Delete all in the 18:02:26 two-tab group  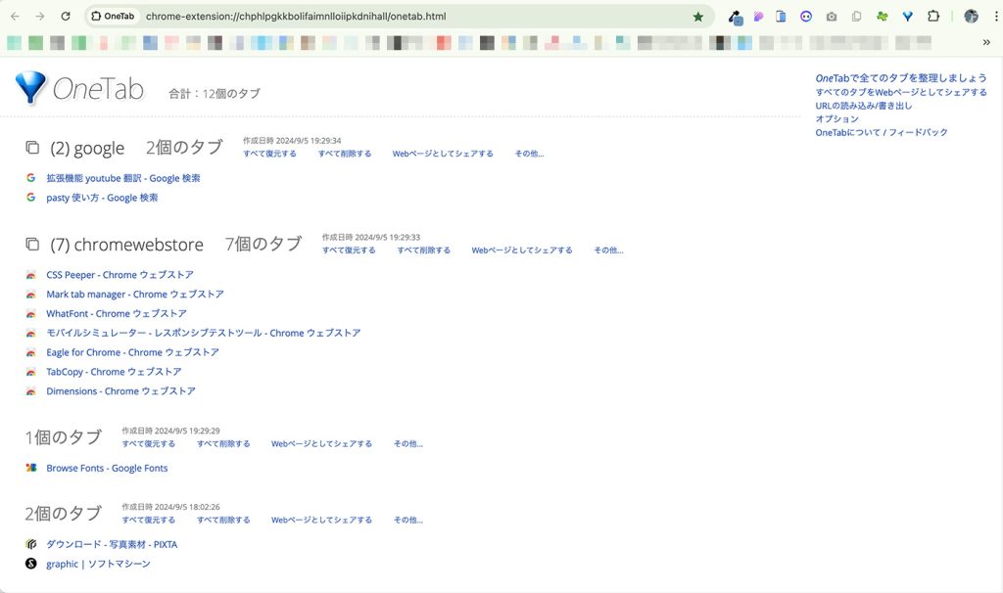pos(223,521)
